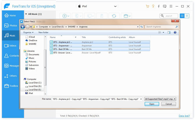Viewport: 195px width, 120px height.
Task: Click the toolbox briefcase toolbar icon
Action: pos(126,16)
